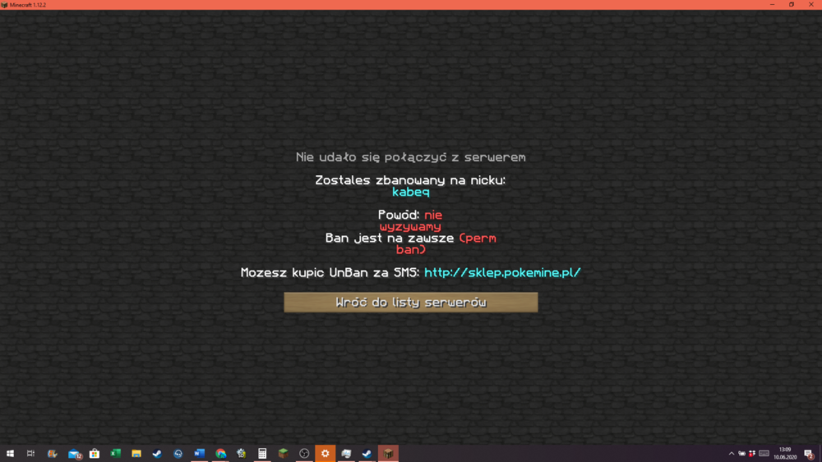This screenshot has height=462, width=822.
Task: Click the Minecraft icon in the title bar
Action: [x=4, y=5]
